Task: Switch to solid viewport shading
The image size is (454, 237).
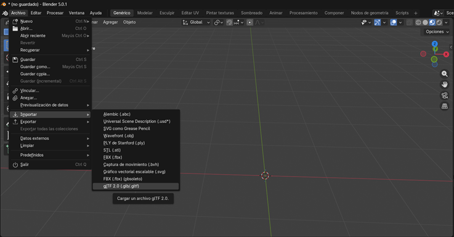Action: (425, 22)
